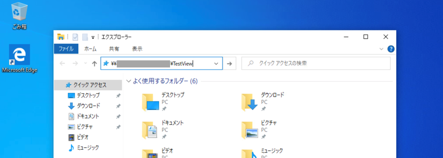The height and width of the screenshot is (158, 443).
Task: Click the pin icon next to ドキュメント in sidebar
Action: 118,116
